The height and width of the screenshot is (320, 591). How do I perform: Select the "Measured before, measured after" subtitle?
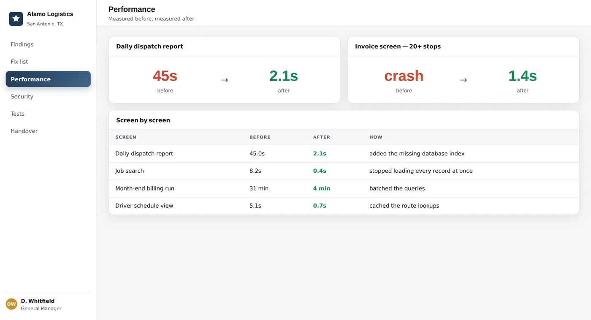151,19
